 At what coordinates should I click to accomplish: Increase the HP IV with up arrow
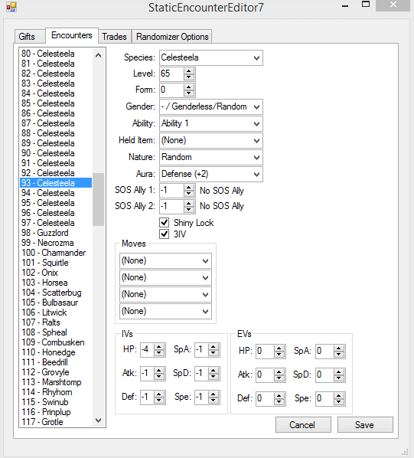click(159, 347)
